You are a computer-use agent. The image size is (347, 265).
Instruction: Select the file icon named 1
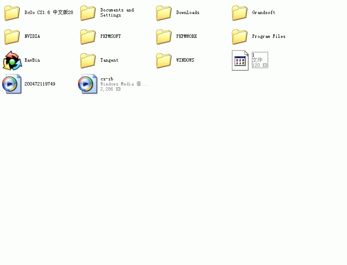click(240, 60)
